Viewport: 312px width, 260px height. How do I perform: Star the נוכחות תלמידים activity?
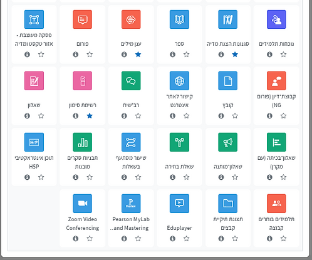coord(283,55)
